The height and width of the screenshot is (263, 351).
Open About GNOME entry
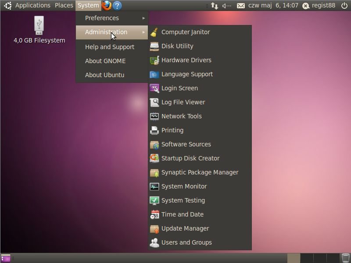click(112, 61)
